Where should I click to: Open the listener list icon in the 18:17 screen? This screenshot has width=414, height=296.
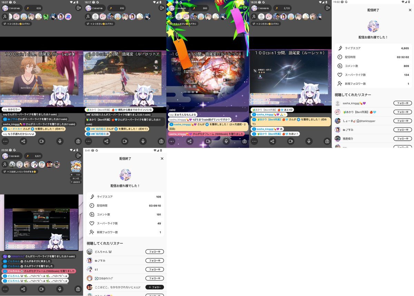tap(88, 16)
